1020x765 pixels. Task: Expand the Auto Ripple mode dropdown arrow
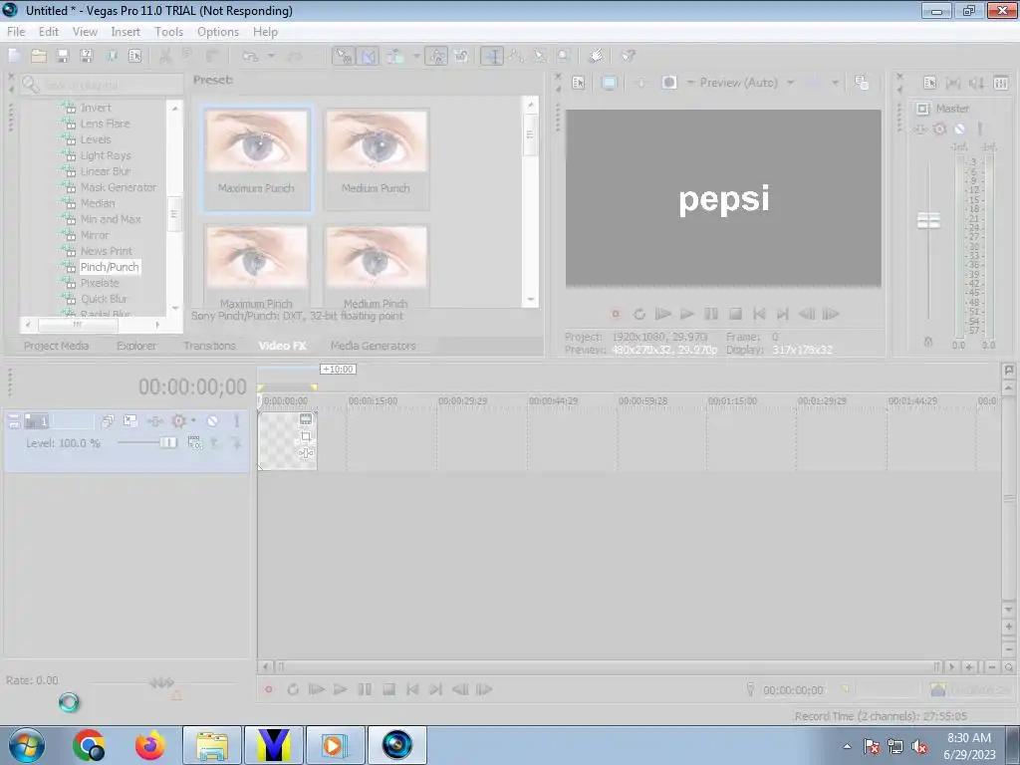[416, 56]
